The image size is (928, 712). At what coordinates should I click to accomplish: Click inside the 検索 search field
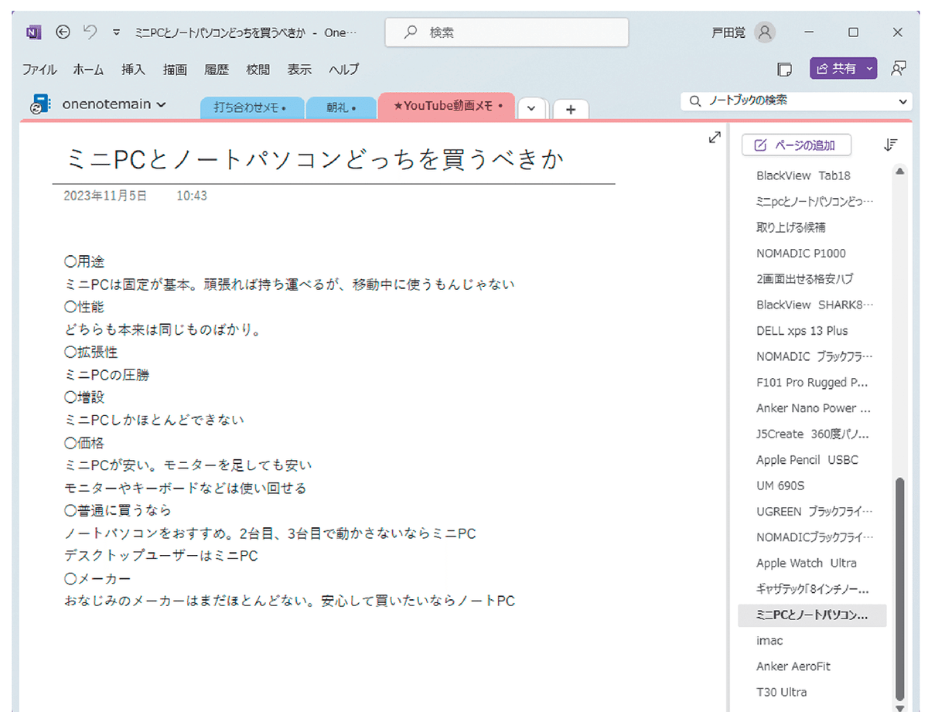507,32
